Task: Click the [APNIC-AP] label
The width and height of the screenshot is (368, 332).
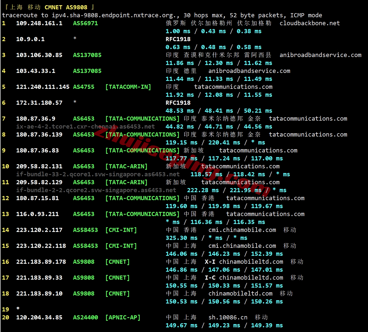Action: point(123,317)
